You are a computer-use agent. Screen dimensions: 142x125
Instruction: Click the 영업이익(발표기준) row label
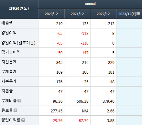point(18,43)
